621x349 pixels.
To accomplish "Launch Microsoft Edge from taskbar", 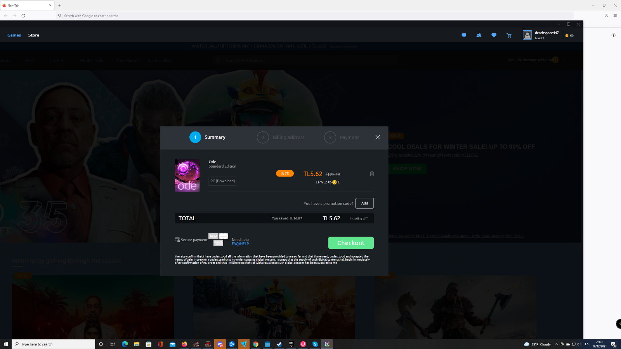I will 125,344.
